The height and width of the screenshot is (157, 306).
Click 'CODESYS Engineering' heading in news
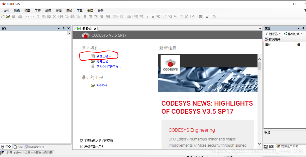point(192,130)
